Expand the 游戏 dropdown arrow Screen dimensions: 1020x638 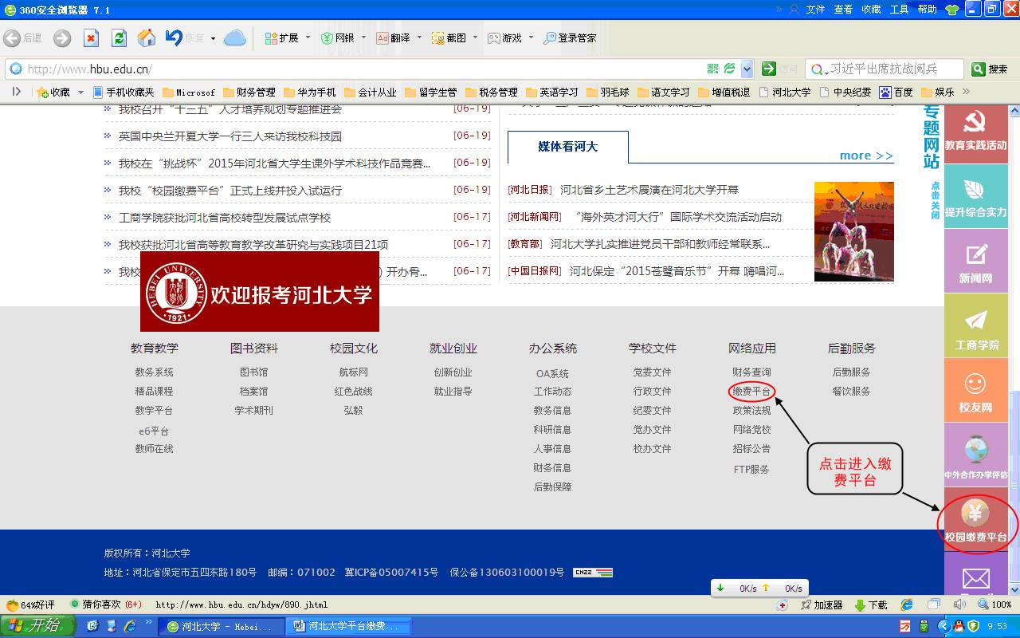point(531,37)
